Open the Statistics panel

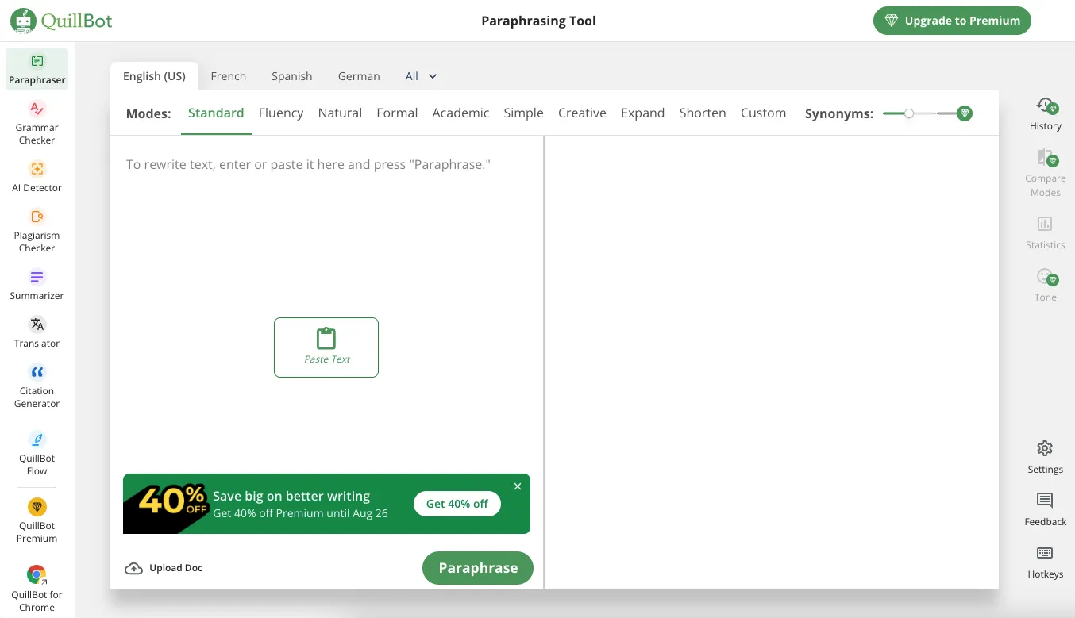tap(1045, 232)
